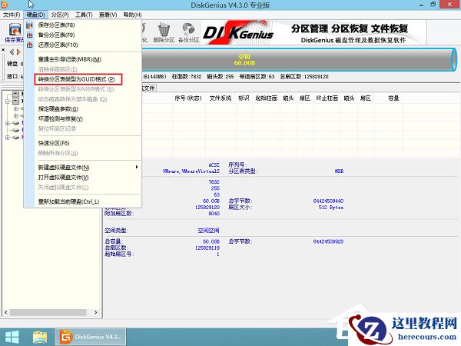The image size is (461, 346).
Task: Click the 文件系统 column header
Action: point(221,98)
